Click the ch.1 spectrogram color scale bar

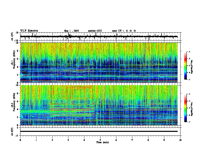coord(185,66)
